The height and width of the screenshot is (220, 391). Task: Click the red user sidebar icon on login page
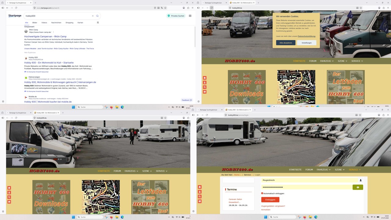tap(200, 192)
